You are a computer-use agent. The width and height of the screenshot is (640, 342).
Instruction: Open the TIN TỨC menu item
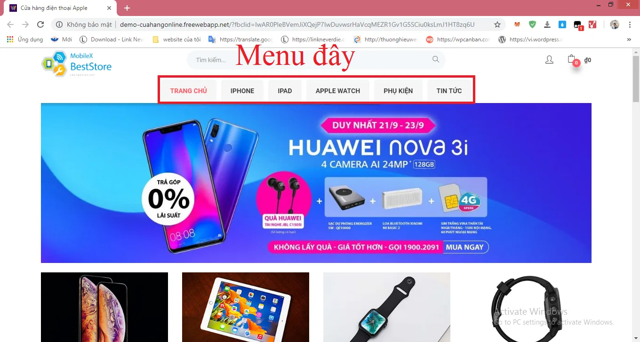(x=449, y=91)
